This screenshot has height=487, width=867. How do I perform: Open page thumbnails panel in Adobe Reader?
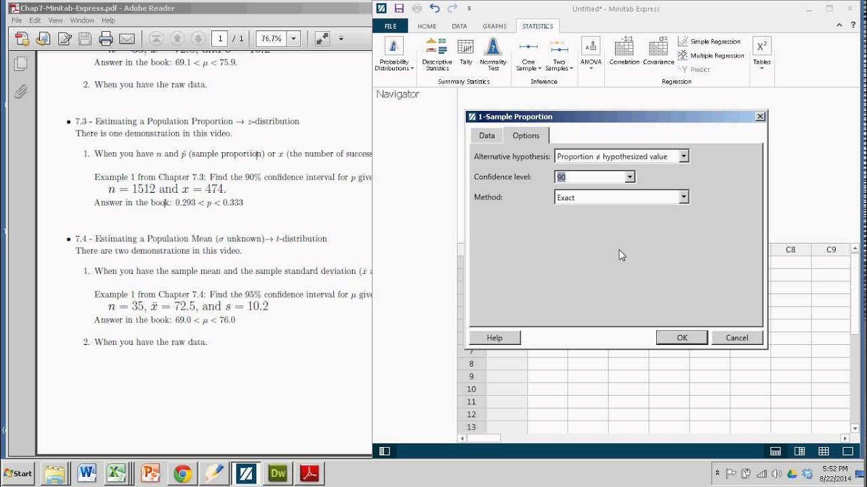point(21,64)
